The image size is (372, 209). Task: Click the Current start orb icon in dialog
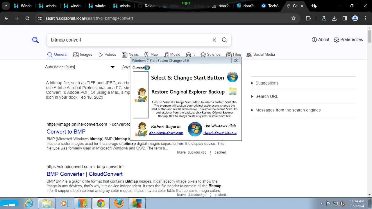(147, 68)
